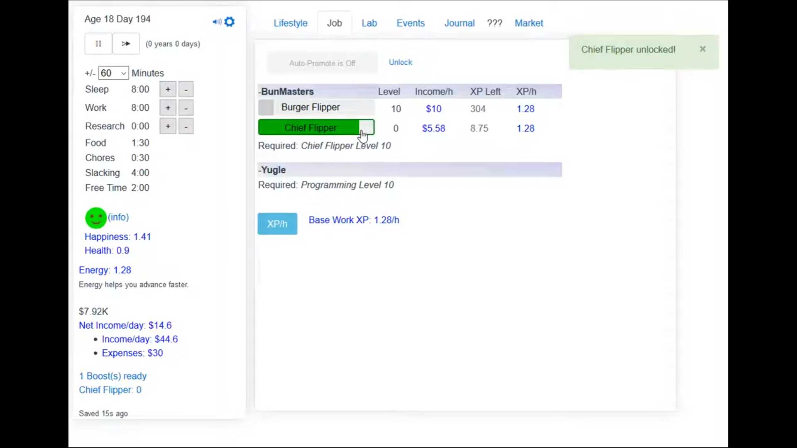Open settings with the gear icon
This screenshot has height=448, width=797.
230,22
